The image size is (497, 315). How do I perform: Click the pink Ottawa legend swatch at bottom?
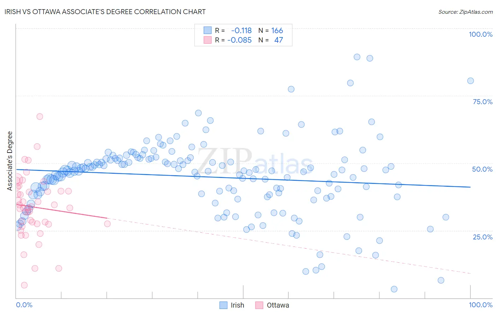(x=259, y=305)
